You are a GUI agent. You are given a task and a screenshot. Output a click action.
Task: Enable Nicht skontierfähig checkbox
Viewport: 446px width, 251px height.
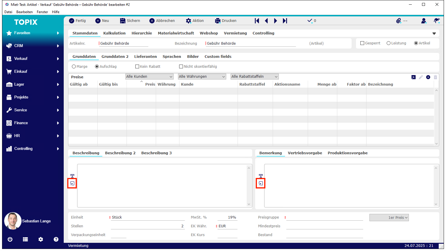pyautogui.click(x=181, y=67)
